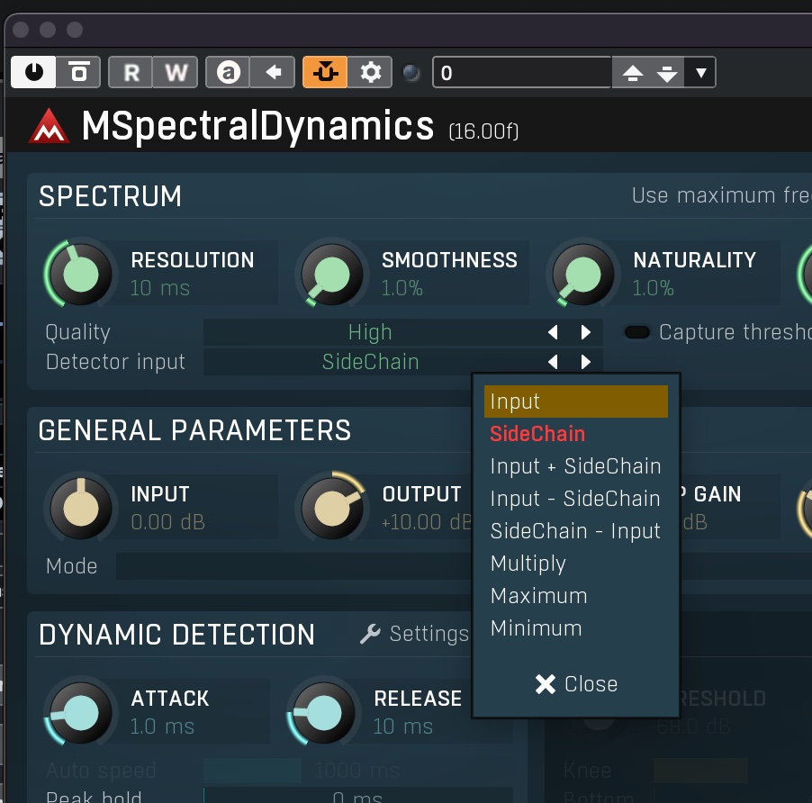The width and height of the screenshot is (812, 803).
Task: Click the left arrow toolbar icon
Action: click(x=273, y=72)
